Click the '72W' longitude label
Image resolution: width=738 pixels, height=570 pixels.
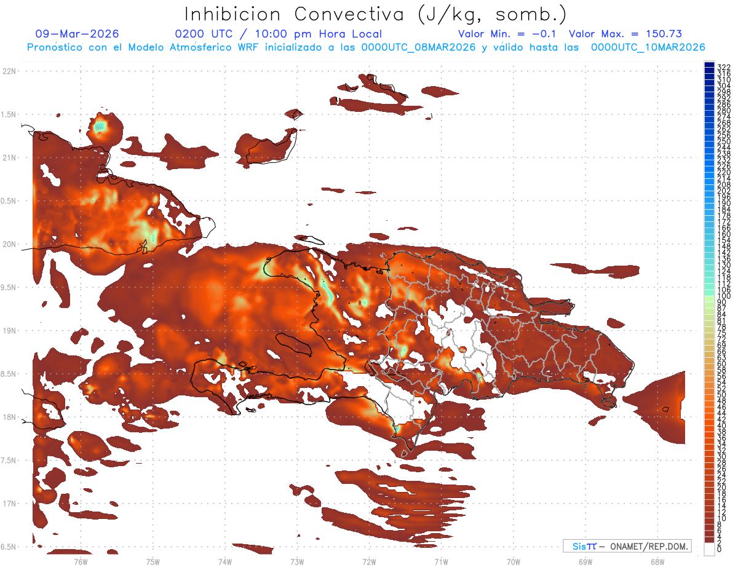click(x=369, y=562)
